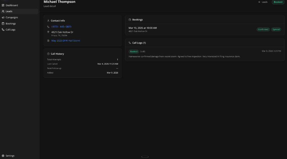This screenshot has height=159, width=287.
Task: Click the Call Logs (1) heading
Action: click(x=139, y=43)
